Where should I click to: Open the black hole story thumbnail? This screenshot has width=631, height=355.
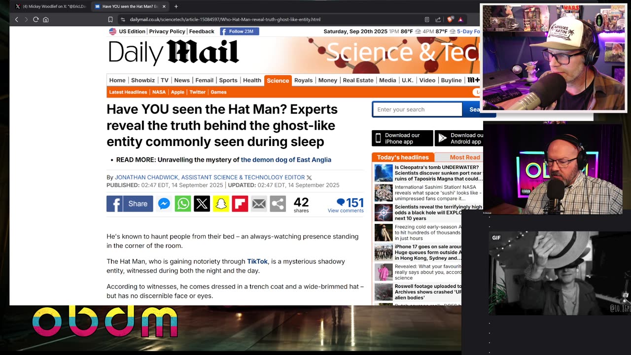tap(384, 213)
